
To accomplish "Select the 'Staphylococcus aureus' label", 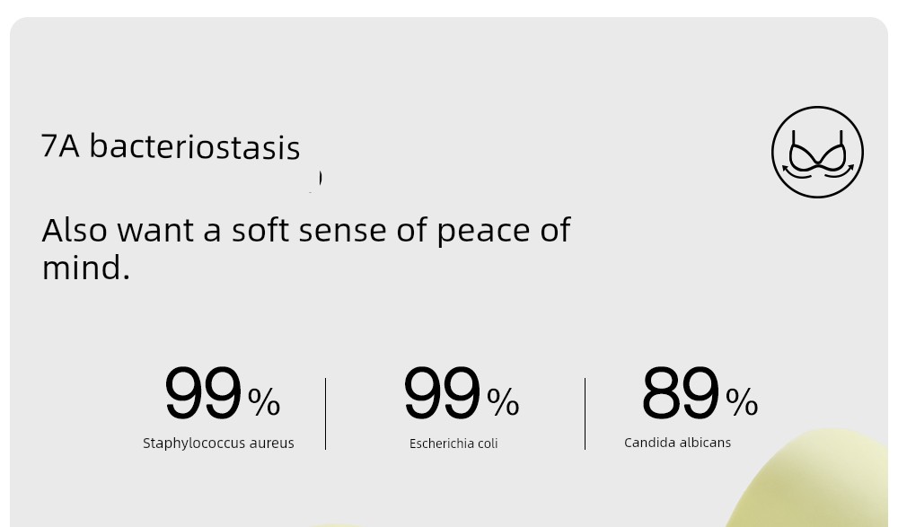I will [x=218, y=443].
